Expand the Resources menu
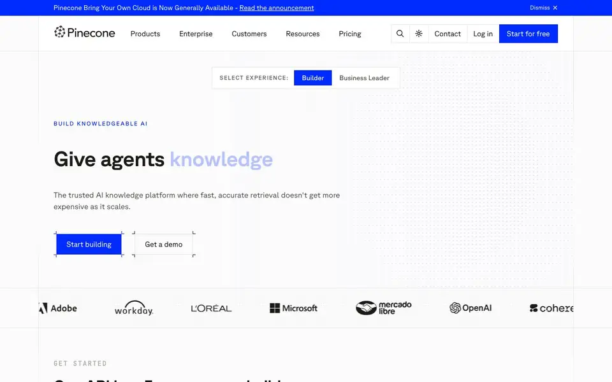Screen dimensions: 612x382 coord(302,34)
